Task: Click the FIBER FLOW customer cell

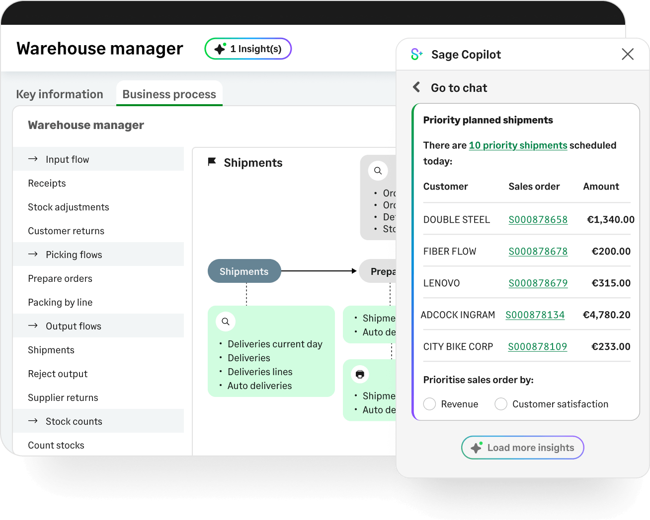Action: coord(450,252)
